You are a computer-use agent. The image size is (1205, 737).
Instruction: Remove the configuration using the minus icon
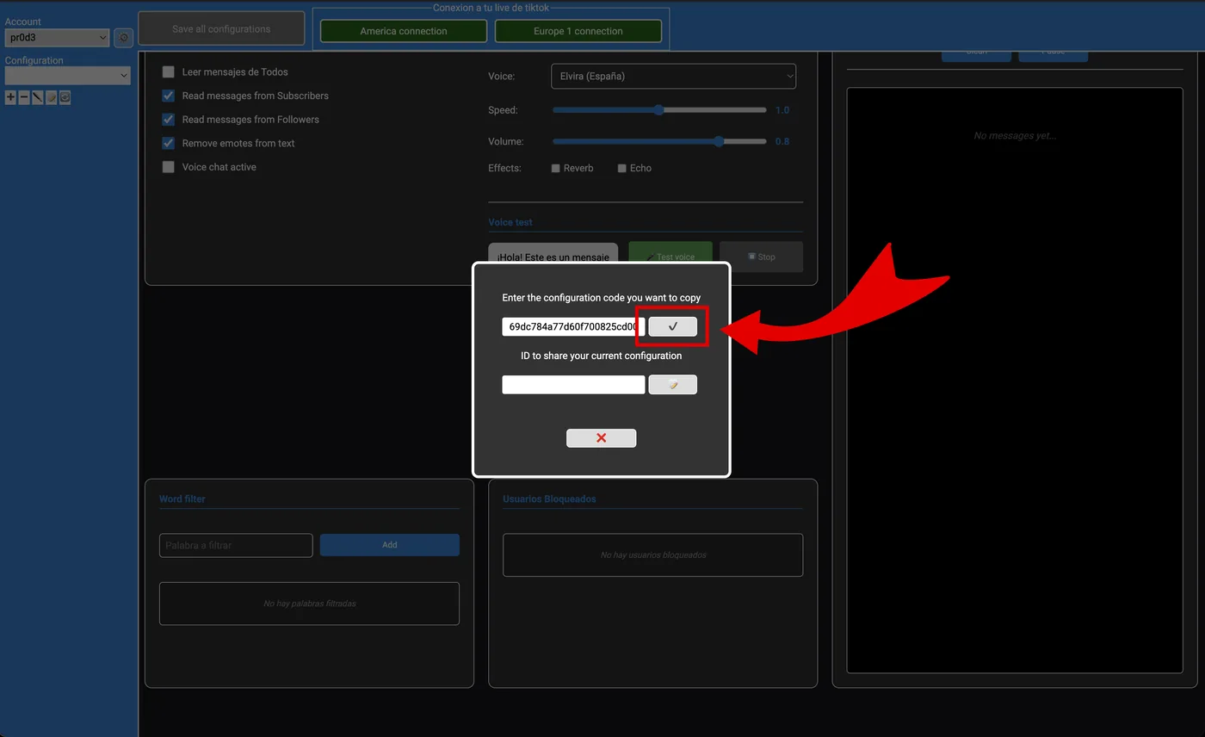24,98
